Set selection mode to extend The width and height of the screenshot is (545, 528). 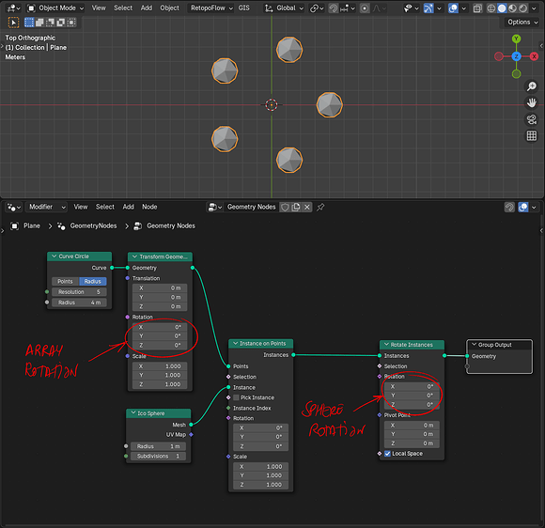coord(39,23)
